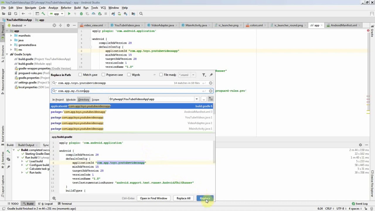
Task: Select In Project scope option
Action: coord(58,100)
